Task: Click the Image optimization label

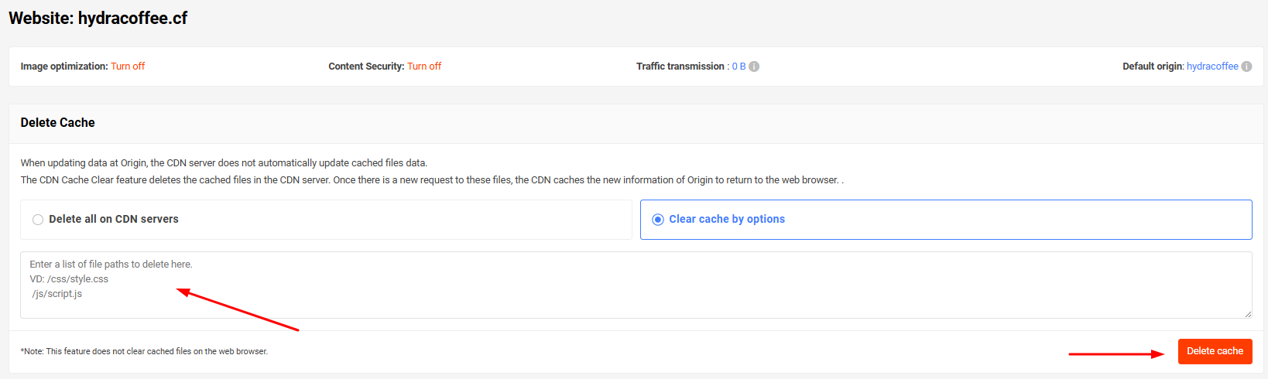Action: [64, 67]
